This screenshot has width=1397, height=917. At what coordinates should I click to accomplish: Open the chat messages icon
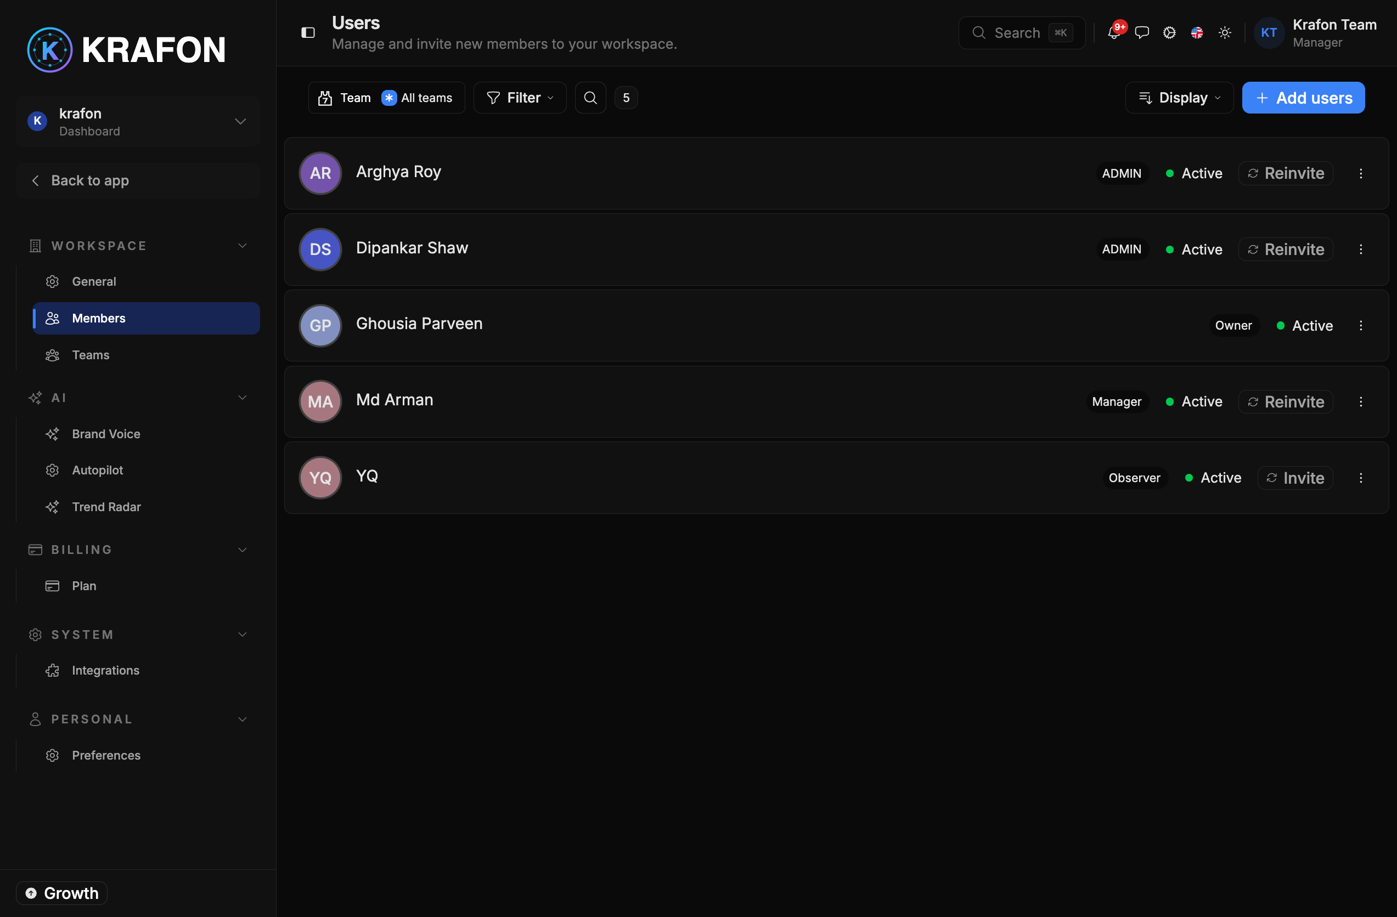coord(1142,33)
